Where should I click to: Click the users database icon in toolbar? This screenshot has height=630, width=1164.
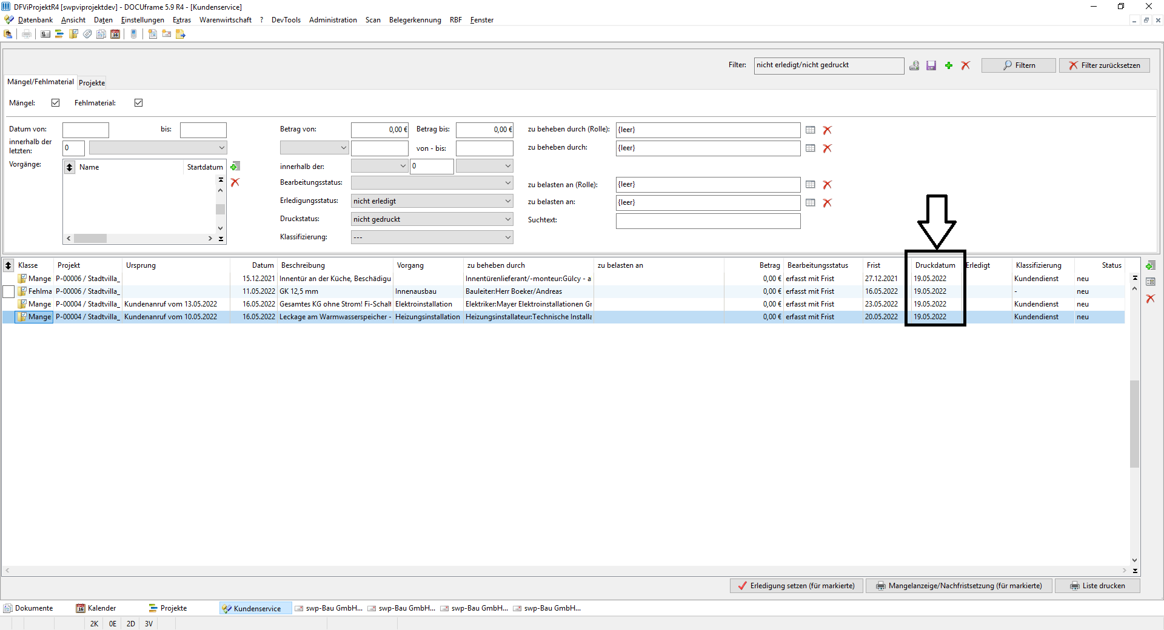[8, 34]
